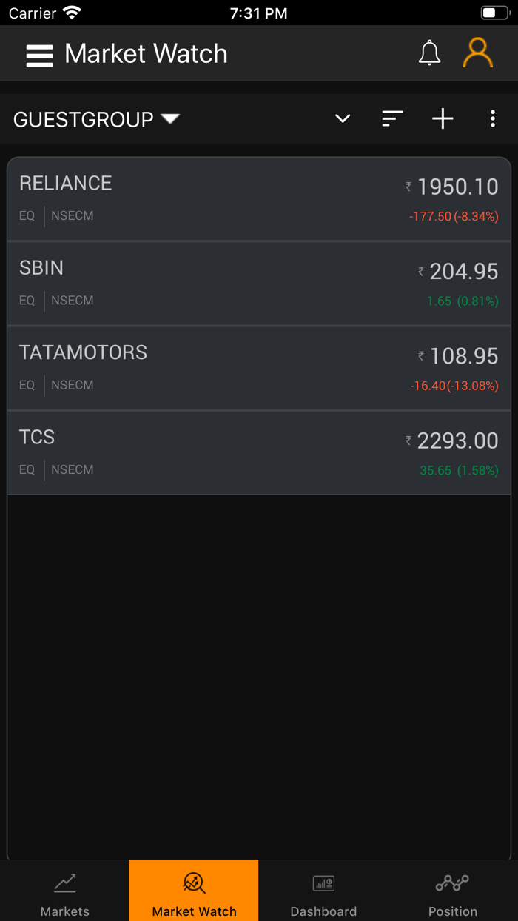This screenshot has height=921, width=518.
Task: Click the chevron to collapse watchlist options
Action: pyautogui.click(x=342, y=118)
